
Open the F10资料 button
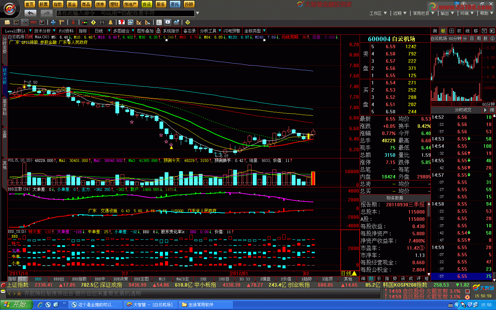pos(66,31)
